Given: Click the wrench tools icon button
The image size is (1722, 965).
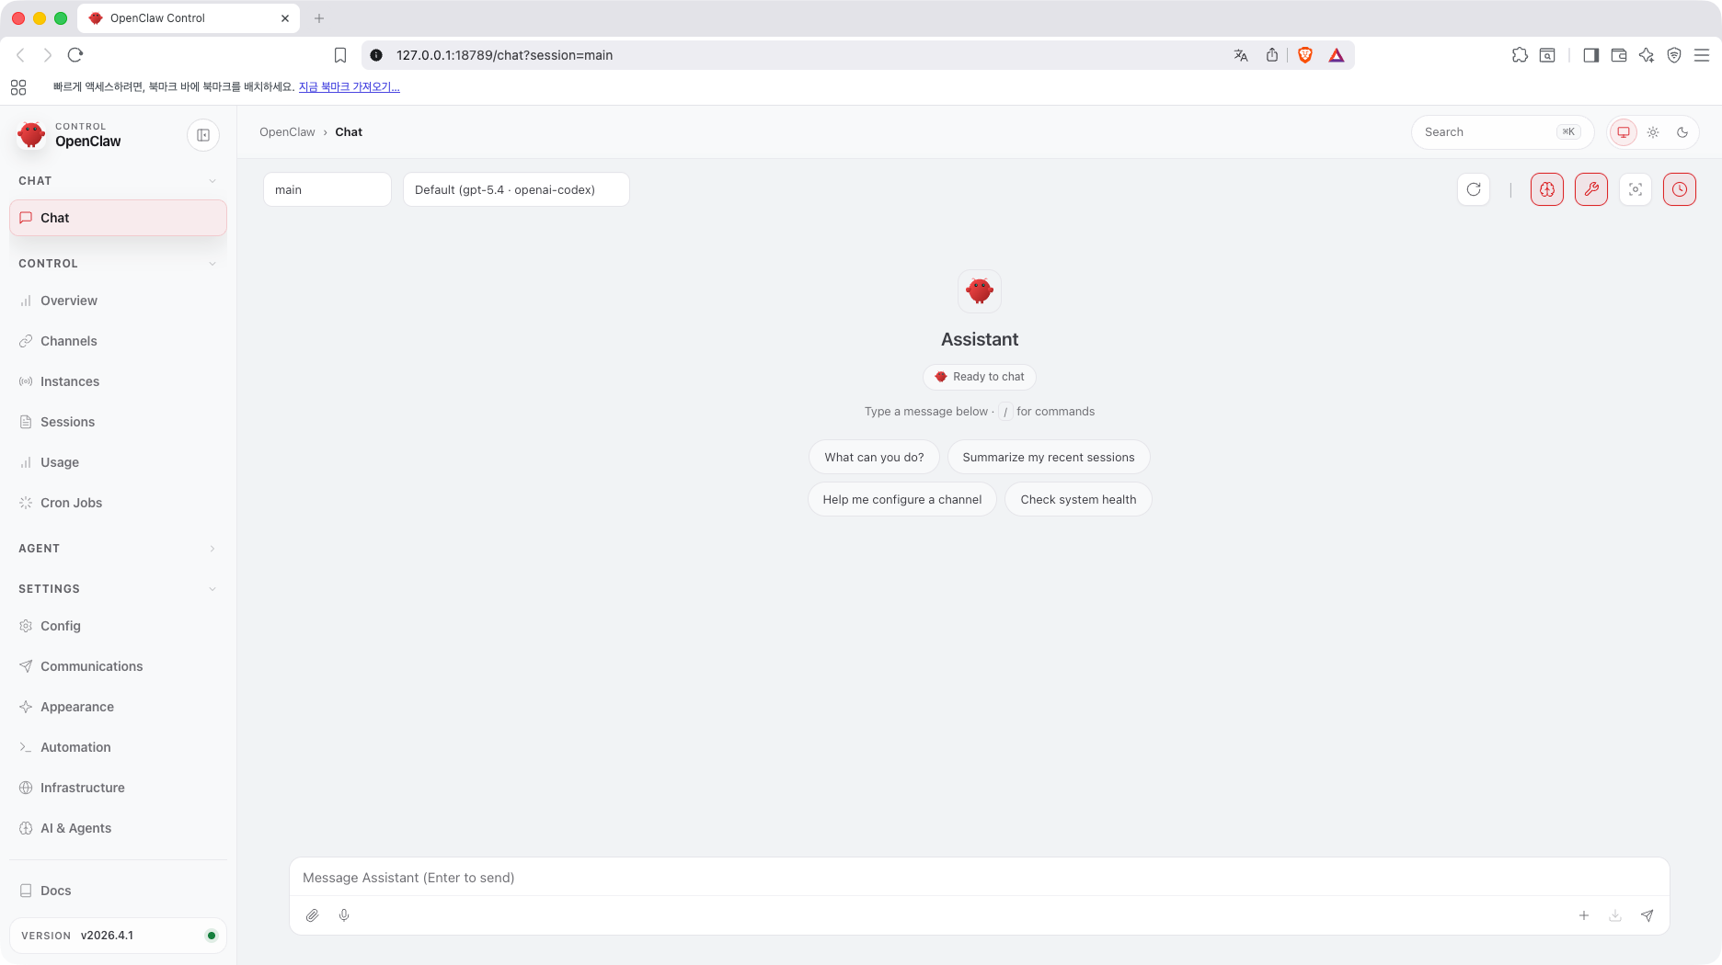Looking at the screenshot, I should [x=1591, y=189].
